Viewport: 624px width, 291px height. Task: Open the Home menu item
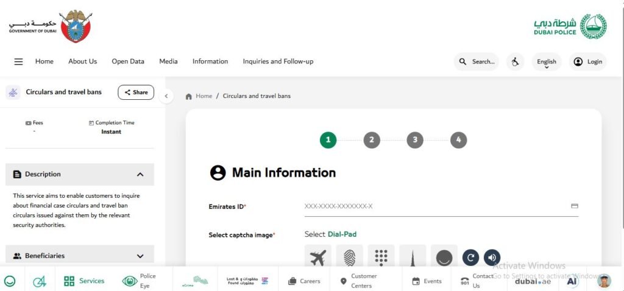pos(44,61)
